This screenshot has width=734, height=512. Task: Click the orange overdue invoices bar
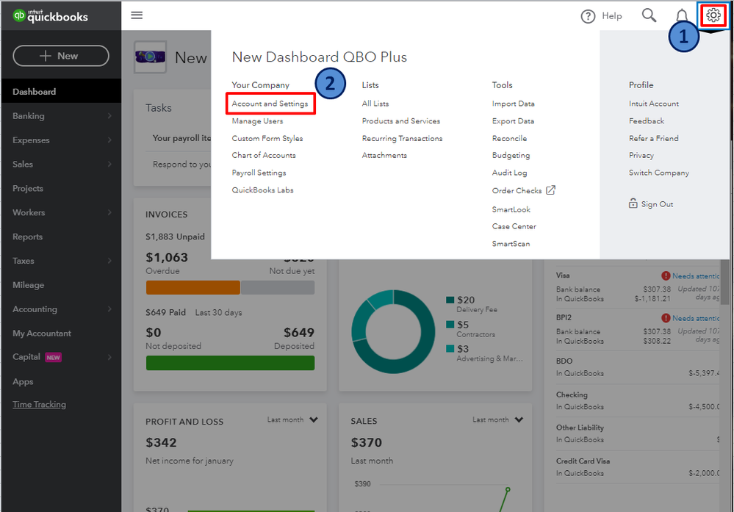(x=193, y=287)
